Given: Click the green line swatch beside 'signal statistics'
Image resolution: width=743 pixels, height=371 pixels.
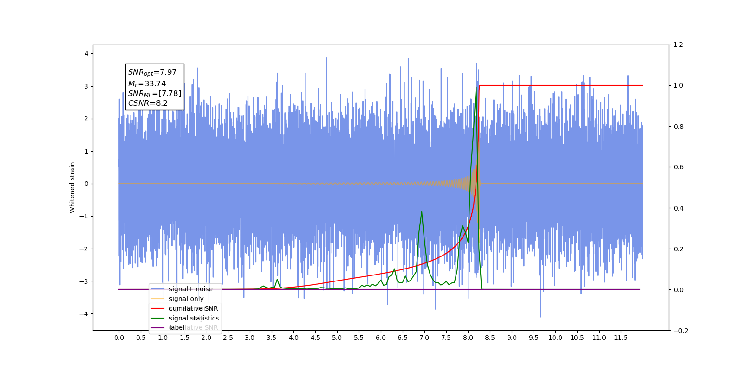Looking at the screenshot, I should pos(158,318).
